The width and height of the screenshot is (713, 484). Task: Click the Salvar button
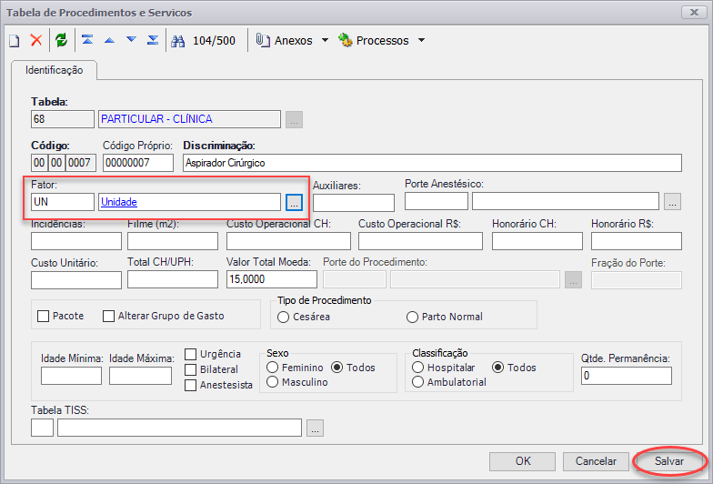pyautogui.click(x=669, y=461)
